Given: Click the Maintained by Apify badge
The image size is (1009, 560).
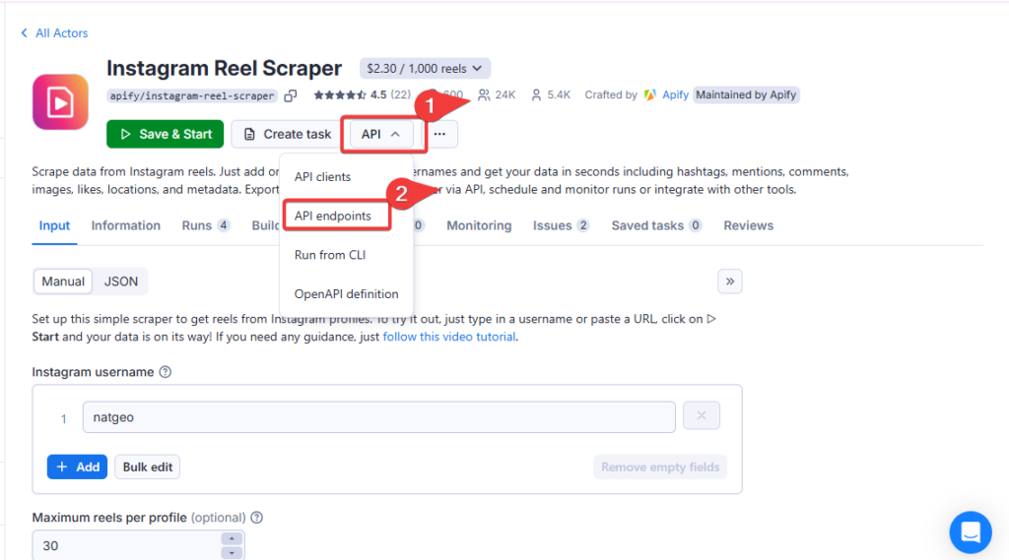Looking at the screenshot, I should pyautogui.click(x=746, y=94).
